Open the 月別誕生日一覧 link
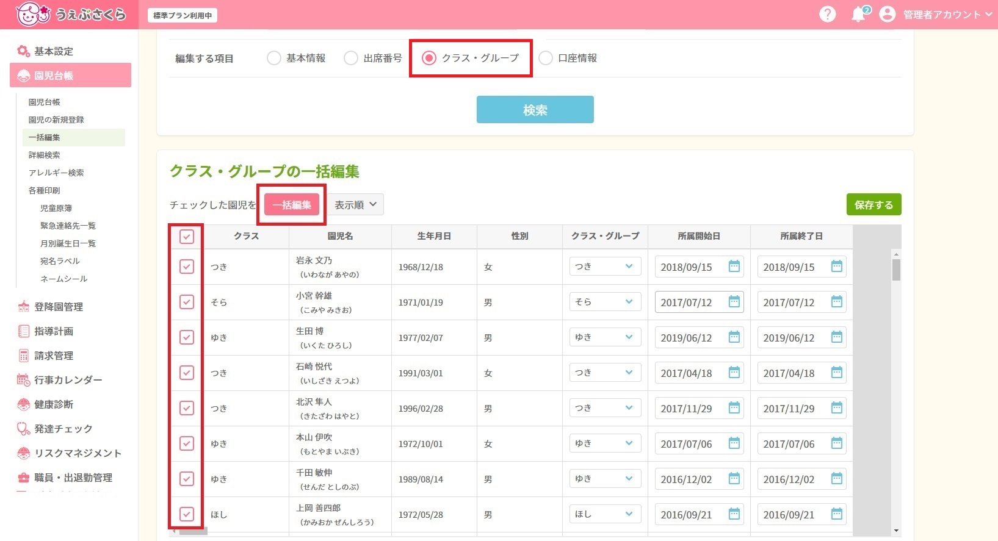Viewport: 998px width, 541px height. [x=68, y=243]
